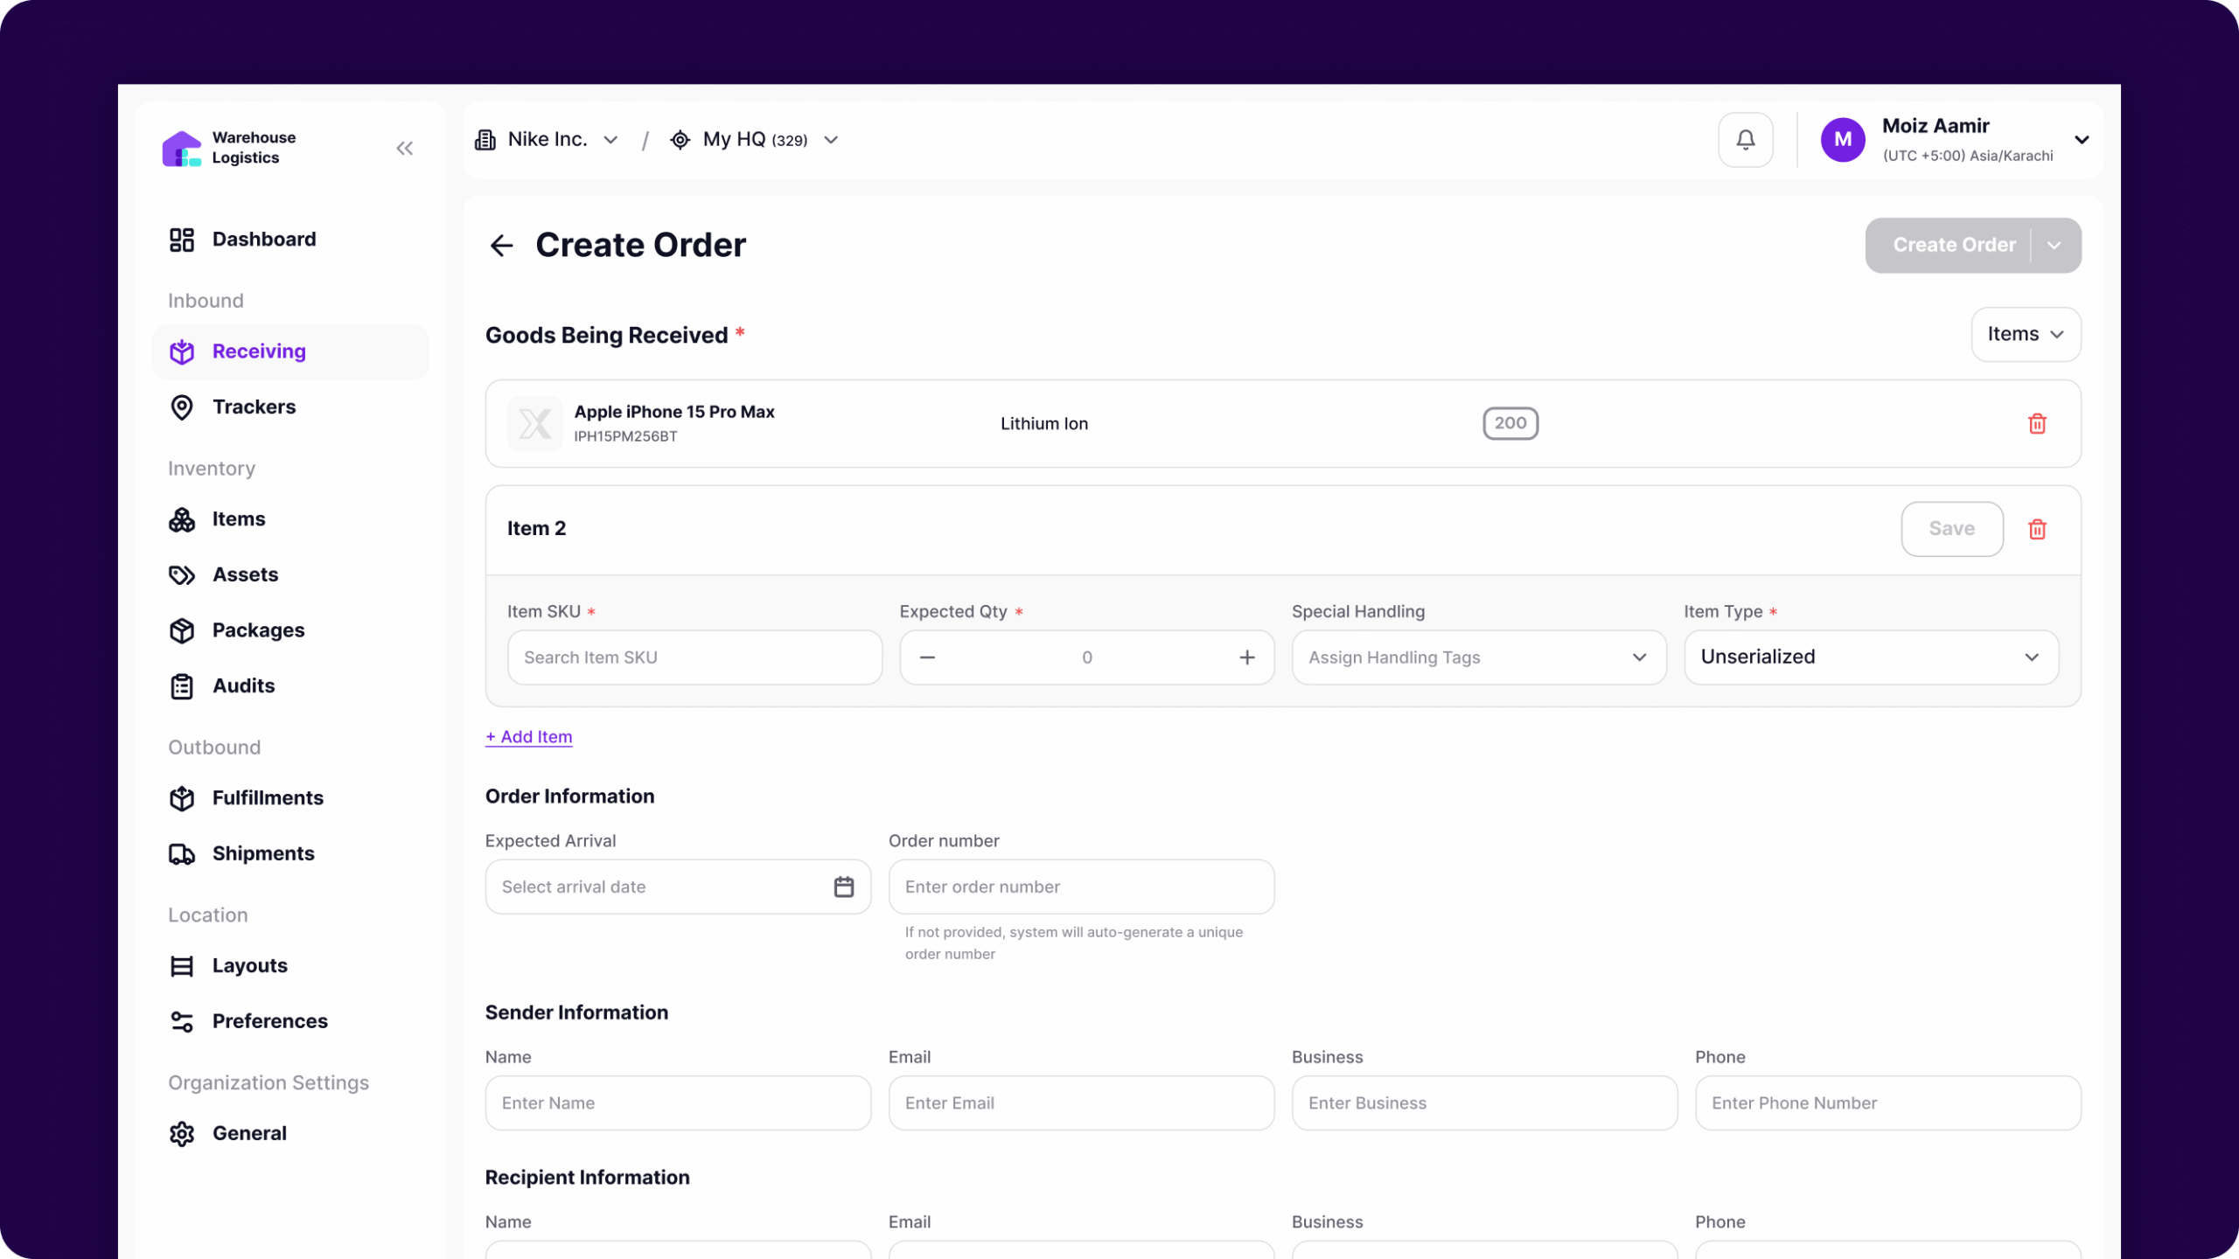The height and width of the screenshot is (1259, 2239).
Task: Click Sender Enter Business field
Action: [x=1484, y=1103]
